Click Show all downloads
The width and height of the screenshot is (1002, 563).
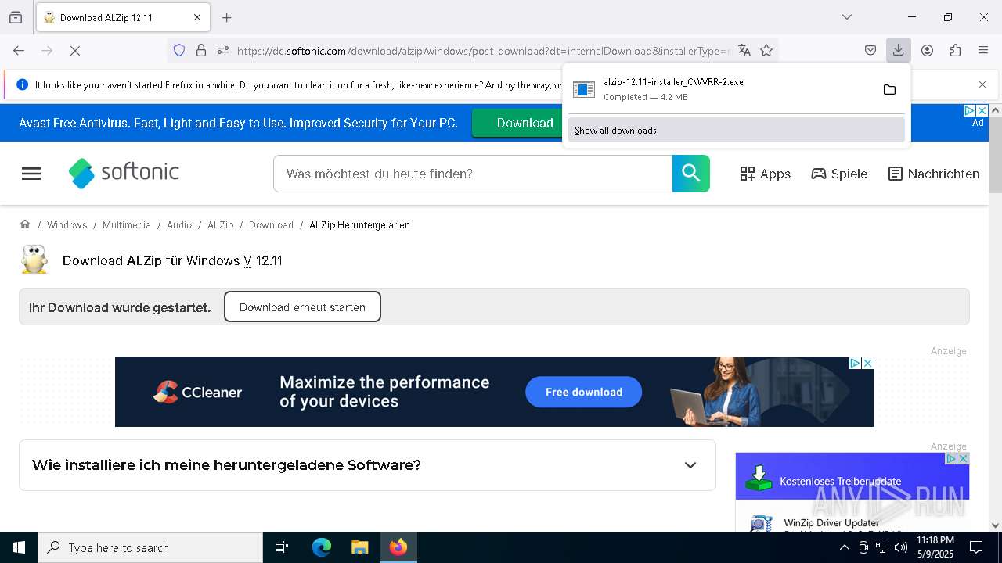pos(736,131)
